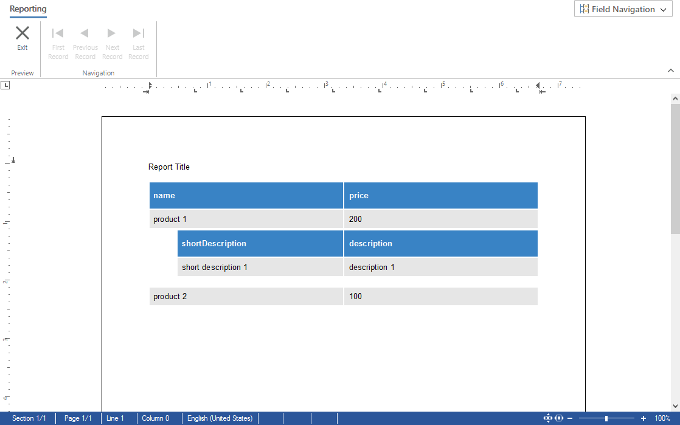Click the fit page width icon in status bar
This screenshot has height=425, width=680.
click(559, 418)
